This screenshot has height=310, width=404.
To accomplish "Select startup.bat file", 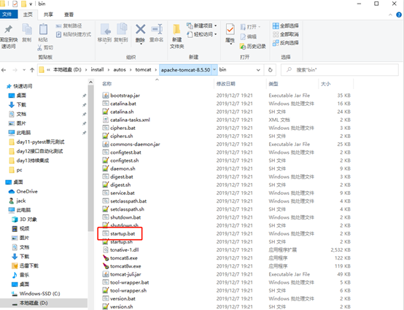I will (123, 233).
